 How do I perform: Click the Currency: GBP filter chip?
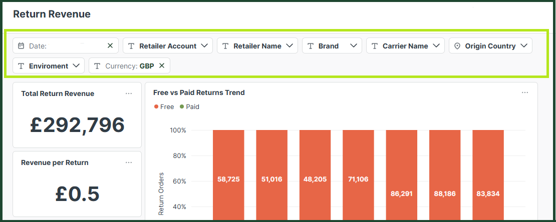point(129,66)
